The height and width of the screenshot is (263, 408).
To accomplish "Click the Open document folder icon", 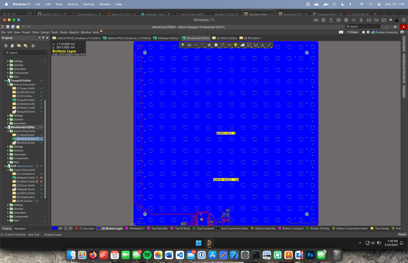I will pos(18,27).
